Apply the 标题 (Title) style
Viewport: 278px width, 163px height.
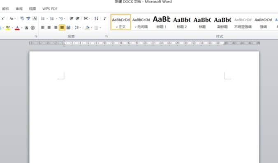(202, 22)
